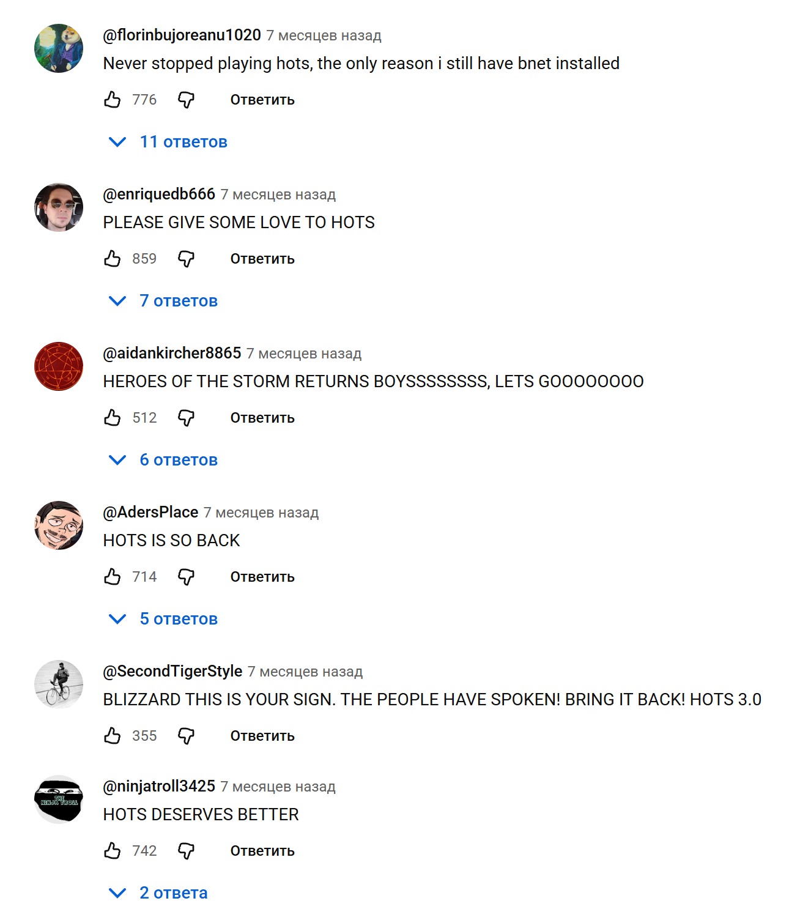Like the comment by @florinbujoreanu1020
The width and height of the screenshot is (800, 901).
pos(113,100)
